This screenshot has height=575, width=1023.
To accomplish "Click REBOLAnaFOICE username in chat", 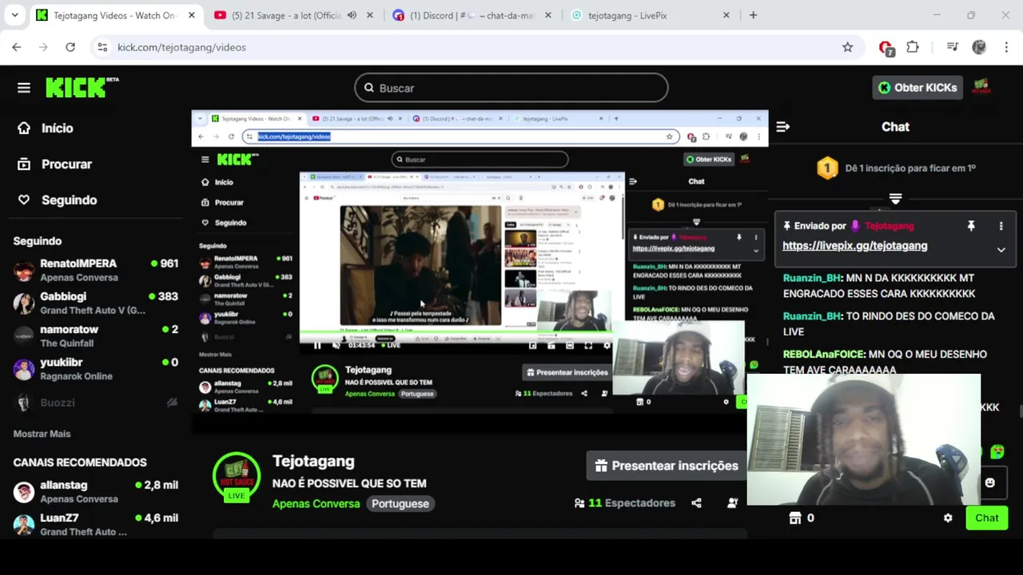I will pos(823,354).
